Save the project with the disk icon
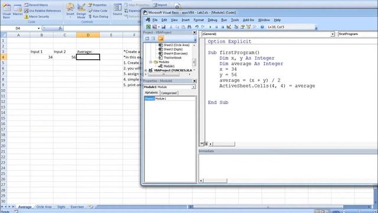The width and height of the screenshot is (378, 213). pos(164,27)
